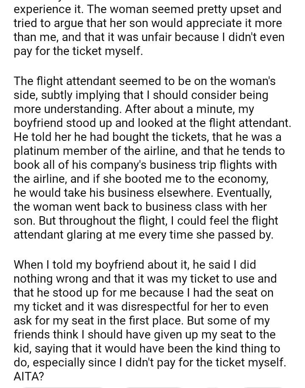Click the line "attendant glaring at me every time"

click(x=144, y=235)
